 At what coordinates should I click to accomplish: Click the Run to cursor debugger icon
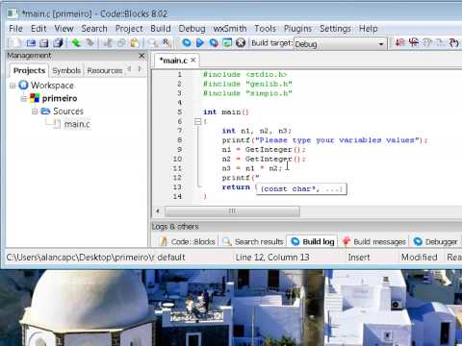coord(414,42)
